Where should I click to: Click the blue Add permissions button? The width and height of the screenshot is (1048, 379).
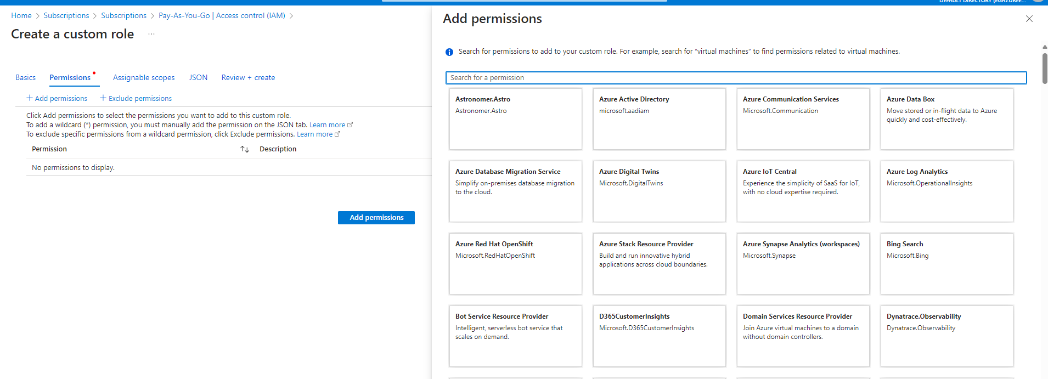pyautogui.click(x=376, y=218)
